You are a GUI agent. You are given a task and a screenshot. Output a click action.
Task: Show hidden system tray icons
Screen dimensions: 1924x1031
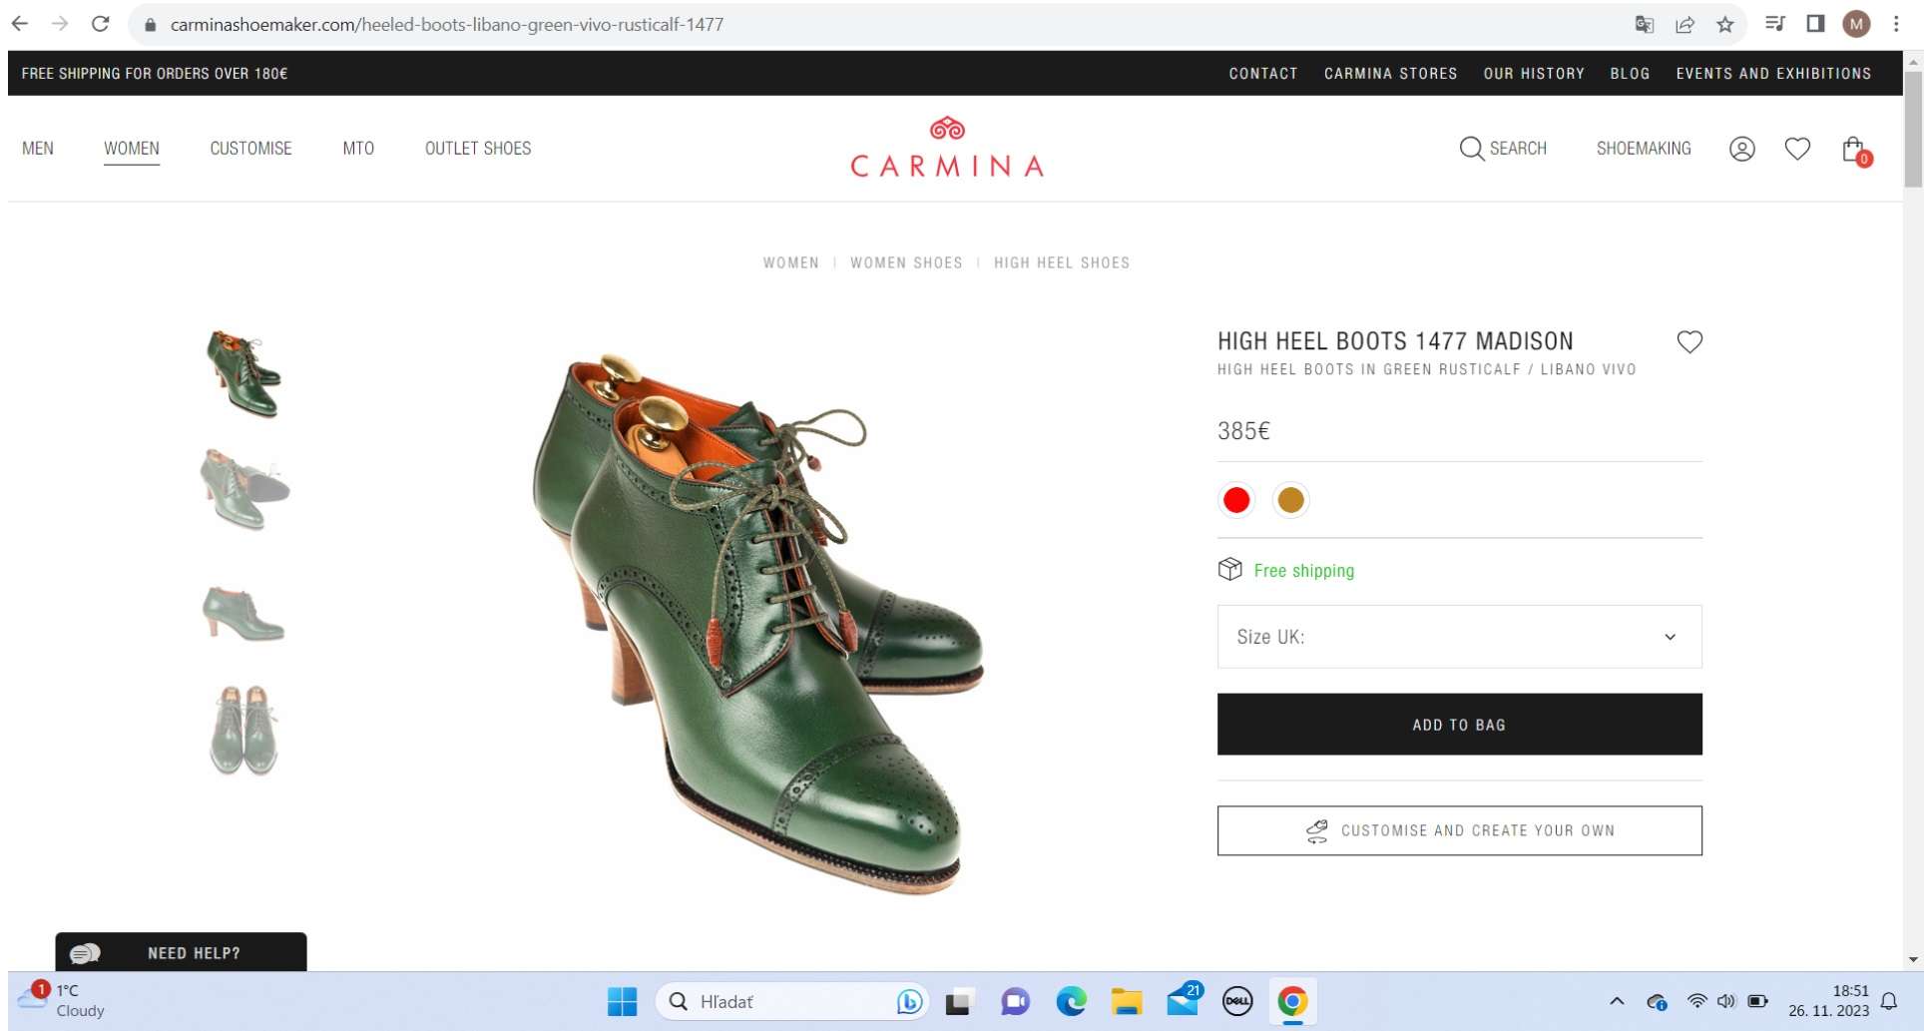coord(1617,1001)
